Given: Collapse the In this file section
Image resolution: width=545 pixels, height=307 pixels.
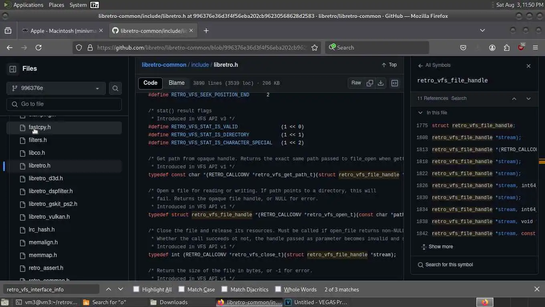Looking at the screenshot, I should click(420, 113).
